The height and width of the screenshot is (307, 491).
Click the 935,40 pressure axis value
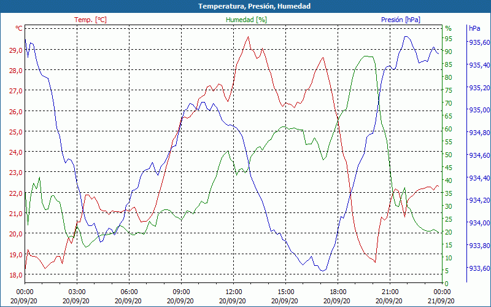tap(479, 65)
